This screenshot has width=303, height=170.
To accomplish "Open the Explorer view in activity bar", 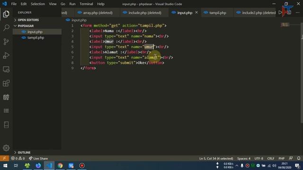I will [x=6, y=14].
